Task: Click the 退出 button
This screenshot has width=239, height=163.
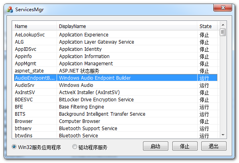Action: [214, 146]
